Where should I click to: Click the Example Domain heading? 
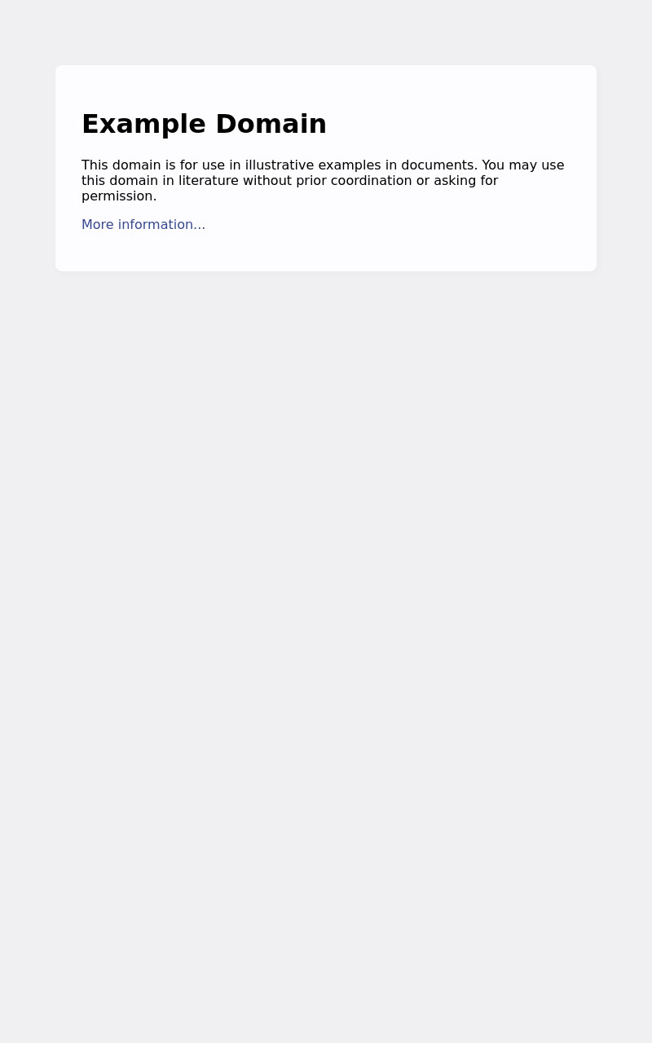click(204, 124)
